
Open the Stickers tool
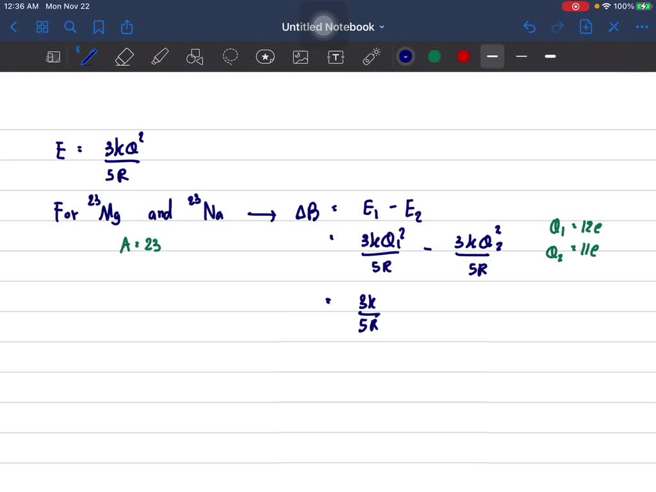[x=265, y=56]
